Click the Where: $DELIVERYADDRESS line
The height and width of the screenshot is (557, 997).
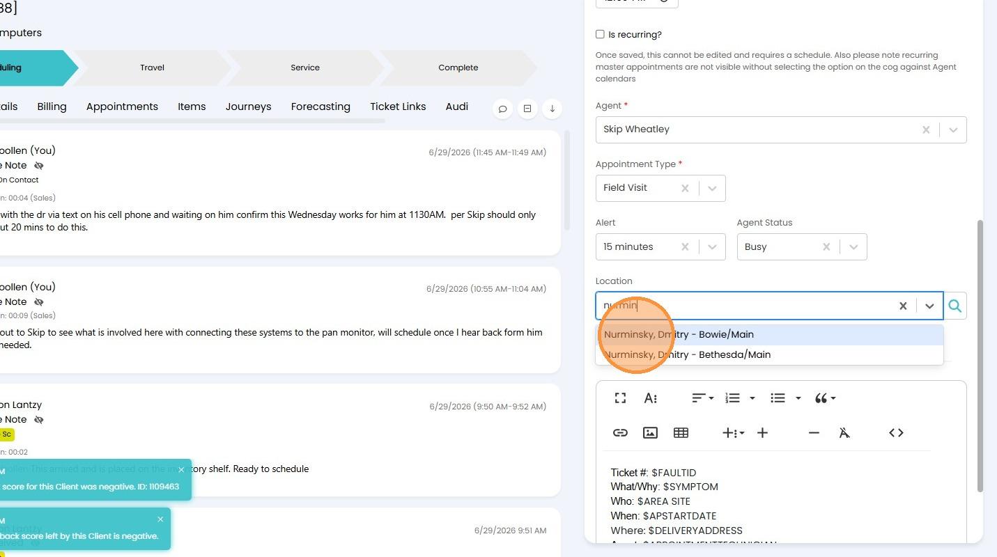[x=677, y=531]
